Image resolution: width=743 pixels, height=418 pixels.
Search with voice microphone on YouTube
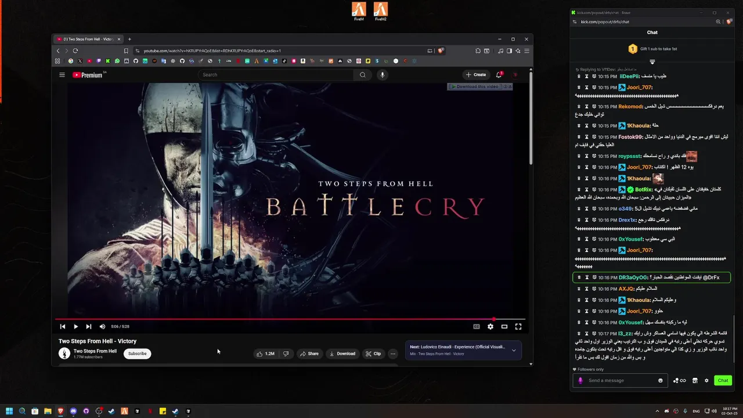tap(382, 75)
